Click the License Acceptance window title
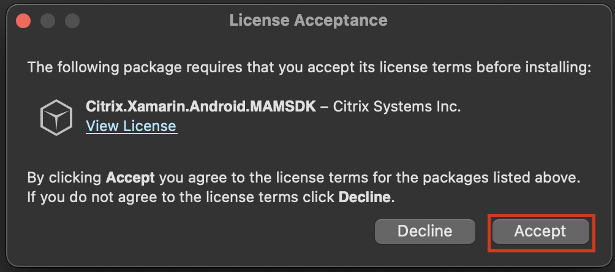 click(308, 20)
